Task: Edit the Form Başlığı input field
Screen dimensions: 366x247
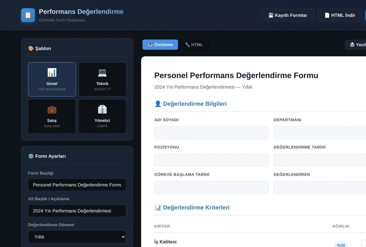Action: [x=77, y=185]
